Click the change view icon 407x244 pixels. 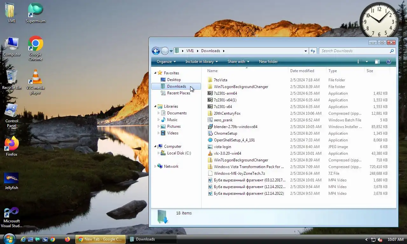359,62
